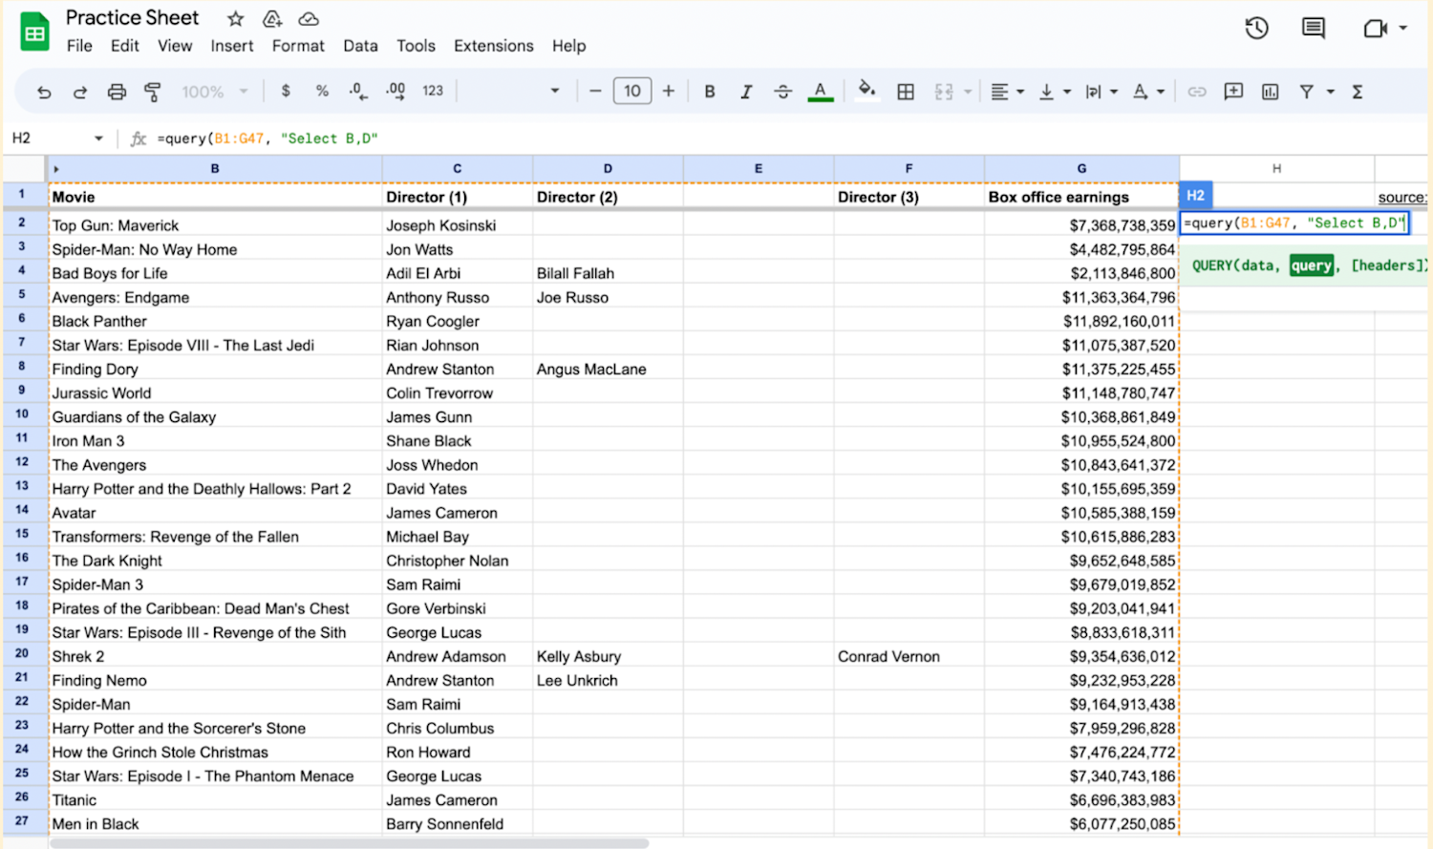Expand hidden column arrow beside B
This screenshot has height=849, width=1433.
(56, 169)
